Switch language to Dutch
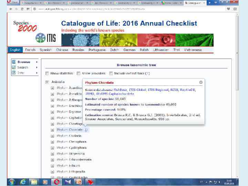The image size is (248, 186). click(114, 50)
